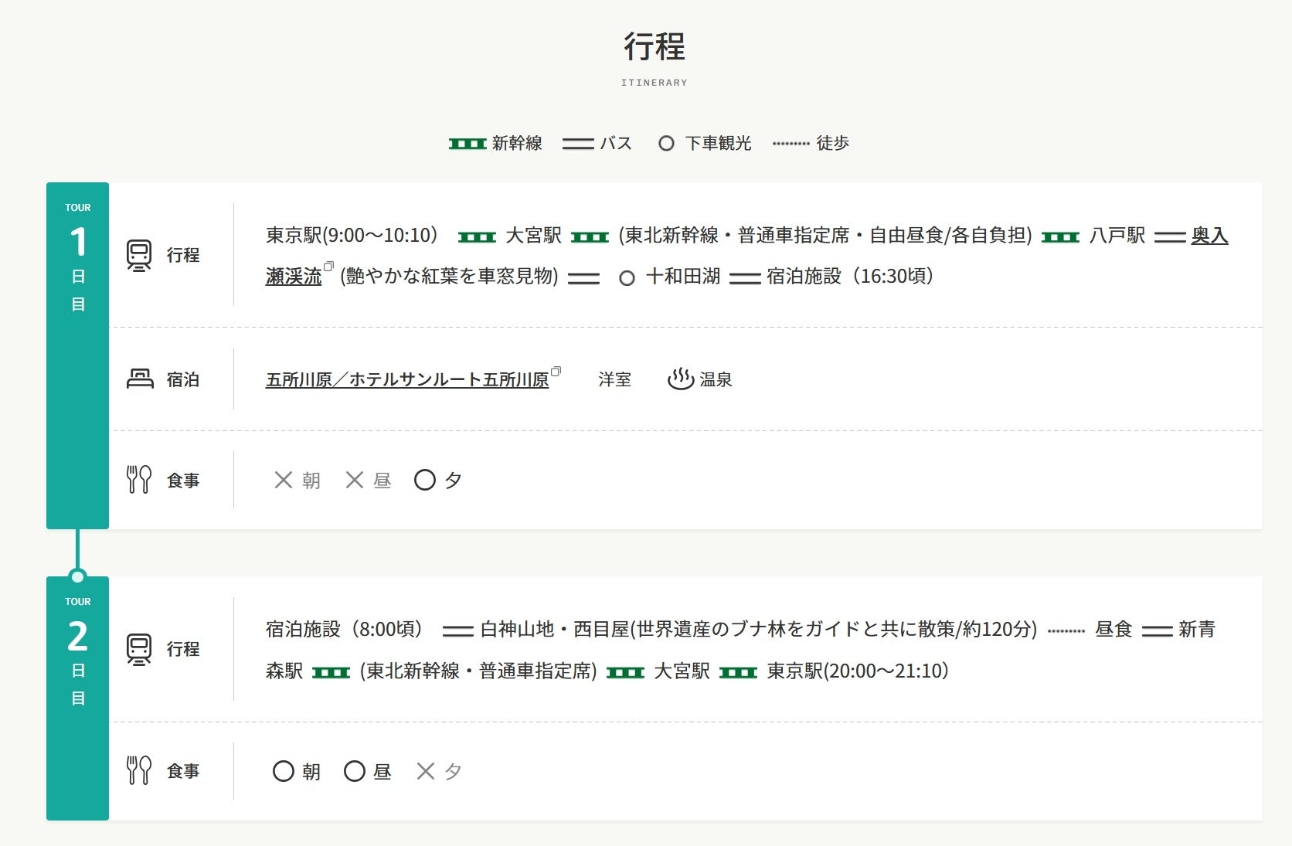
Task: Click Day 2 fork and spoon icon
Action: (x=139, y=770)
